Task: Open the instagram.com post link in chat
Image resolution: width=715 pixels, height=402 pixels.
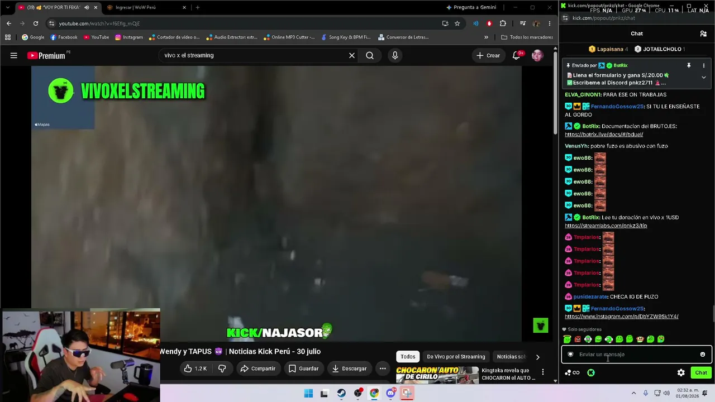Action: point(622,317)
